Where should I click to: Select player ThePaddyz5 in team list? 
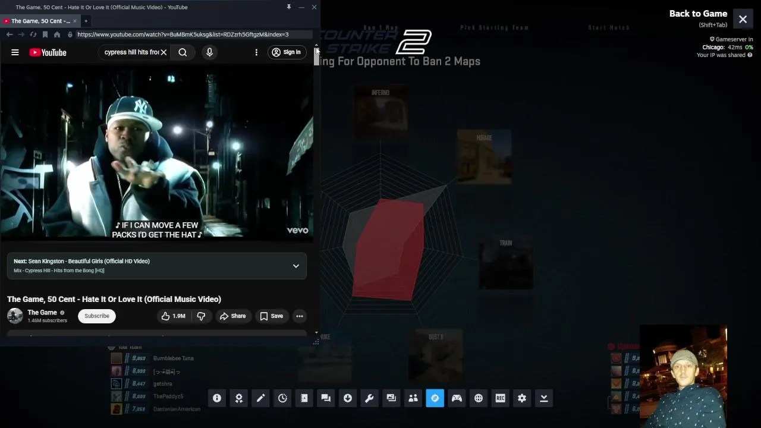point(168,396)
